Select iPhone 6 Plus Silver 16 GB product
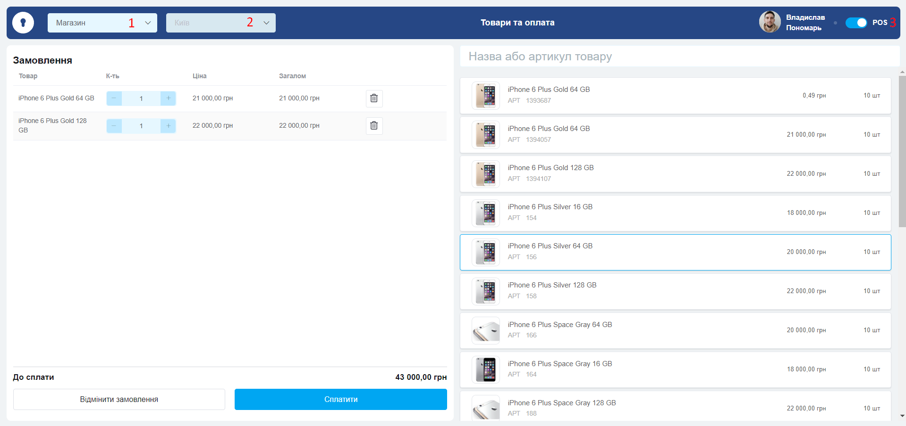This screenshot has height=426, width=906. (676, 213)
